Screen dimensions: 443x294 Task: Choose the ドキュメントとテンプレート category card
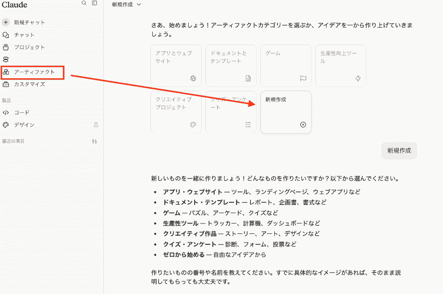tap(231, 66)
